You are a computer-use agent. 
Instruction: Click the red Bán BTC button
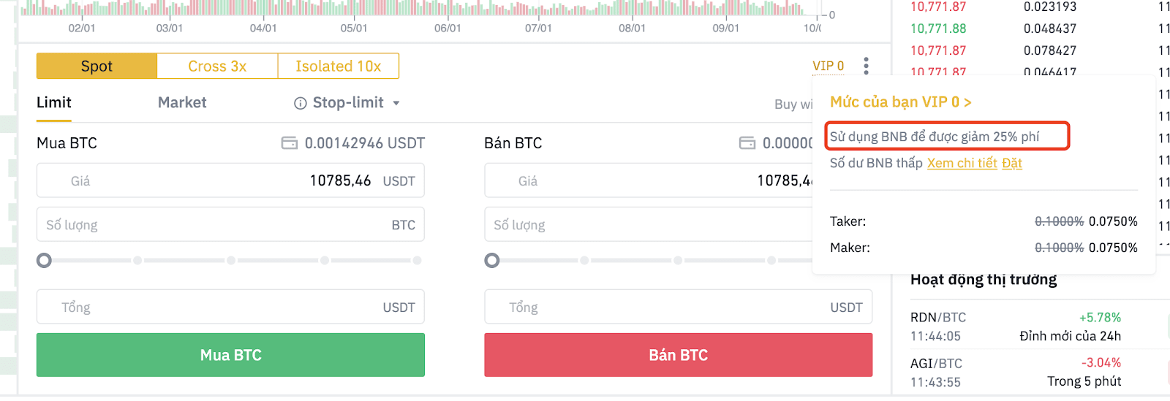click(x=678, y=355)
